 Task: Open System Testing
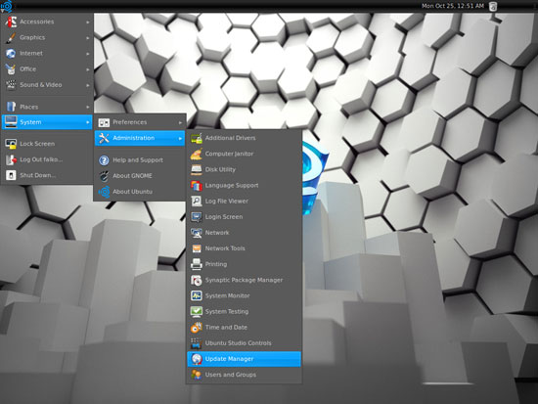pyautogui.click(x=244, y=312)
